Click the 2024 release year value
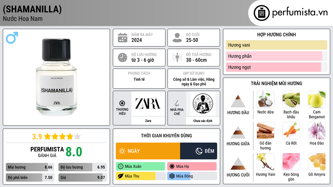333x187 pixels. pyautogui.click(x=137, y=40)
